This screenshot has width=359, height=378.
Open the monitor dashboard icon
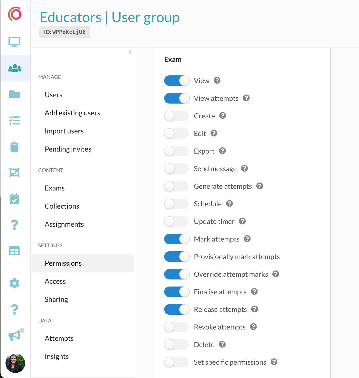click(15, 42)
